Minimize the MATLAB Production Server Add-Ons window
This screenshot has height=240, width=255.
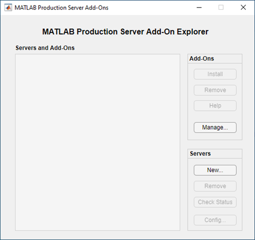pyautogui.click(x=199, y=8)
